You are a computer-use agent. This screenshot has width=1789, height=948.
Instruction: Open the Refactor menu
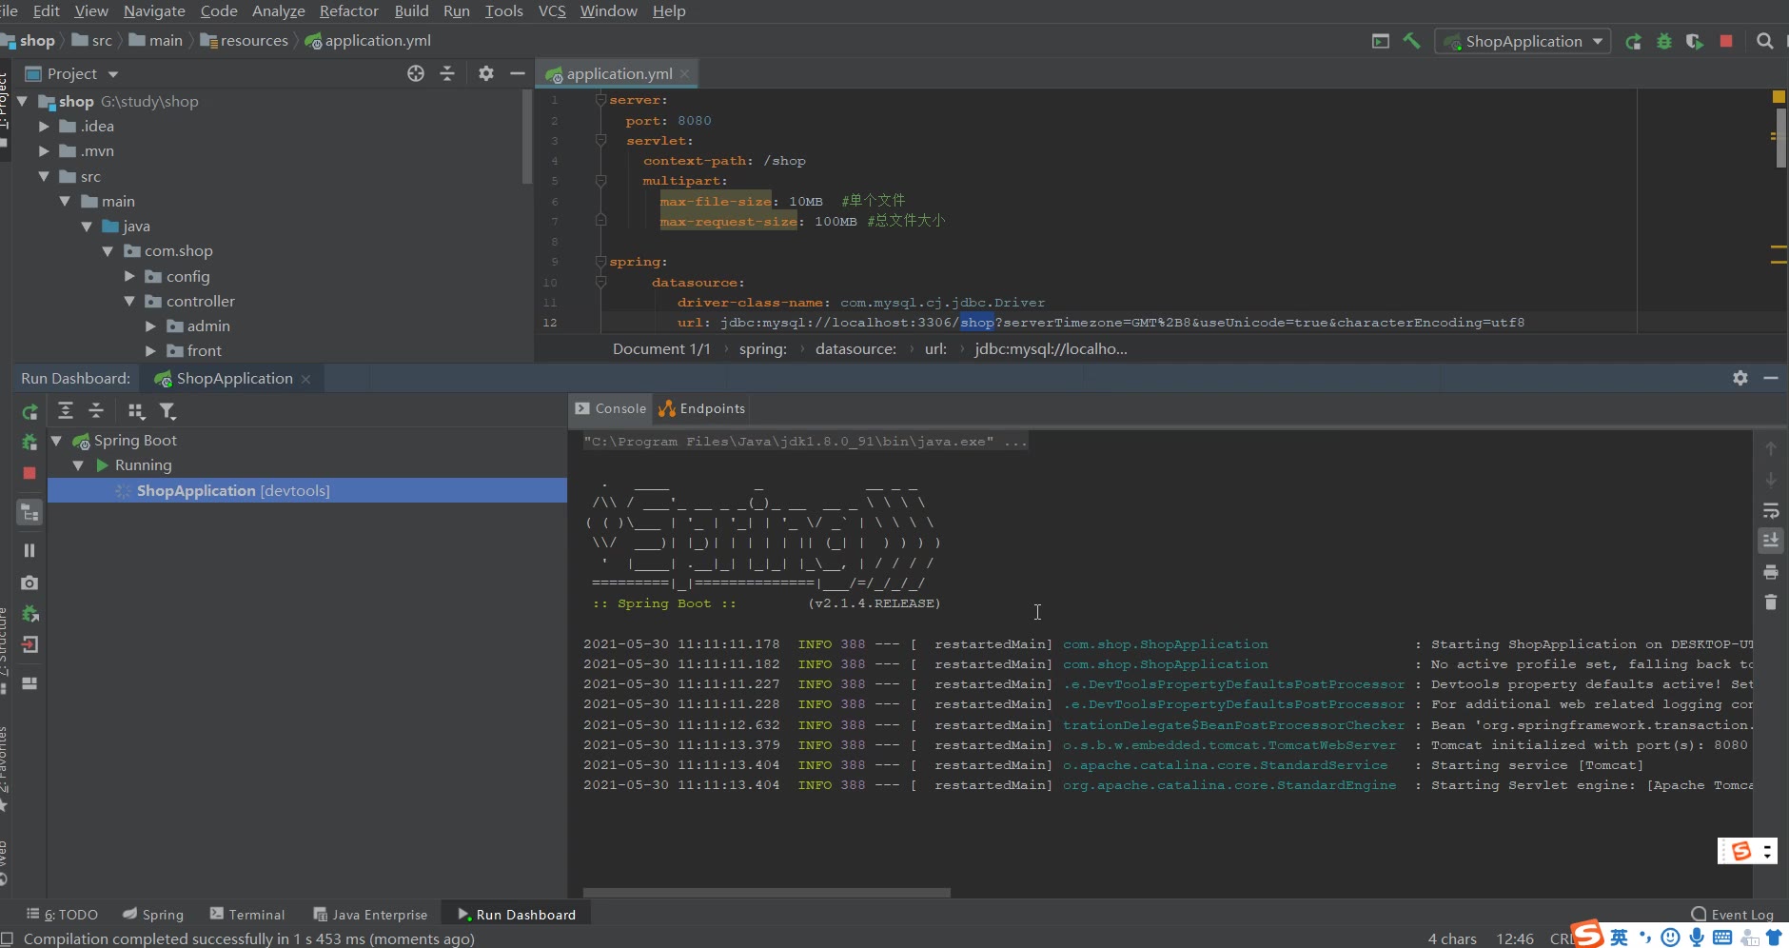[348, 10]
